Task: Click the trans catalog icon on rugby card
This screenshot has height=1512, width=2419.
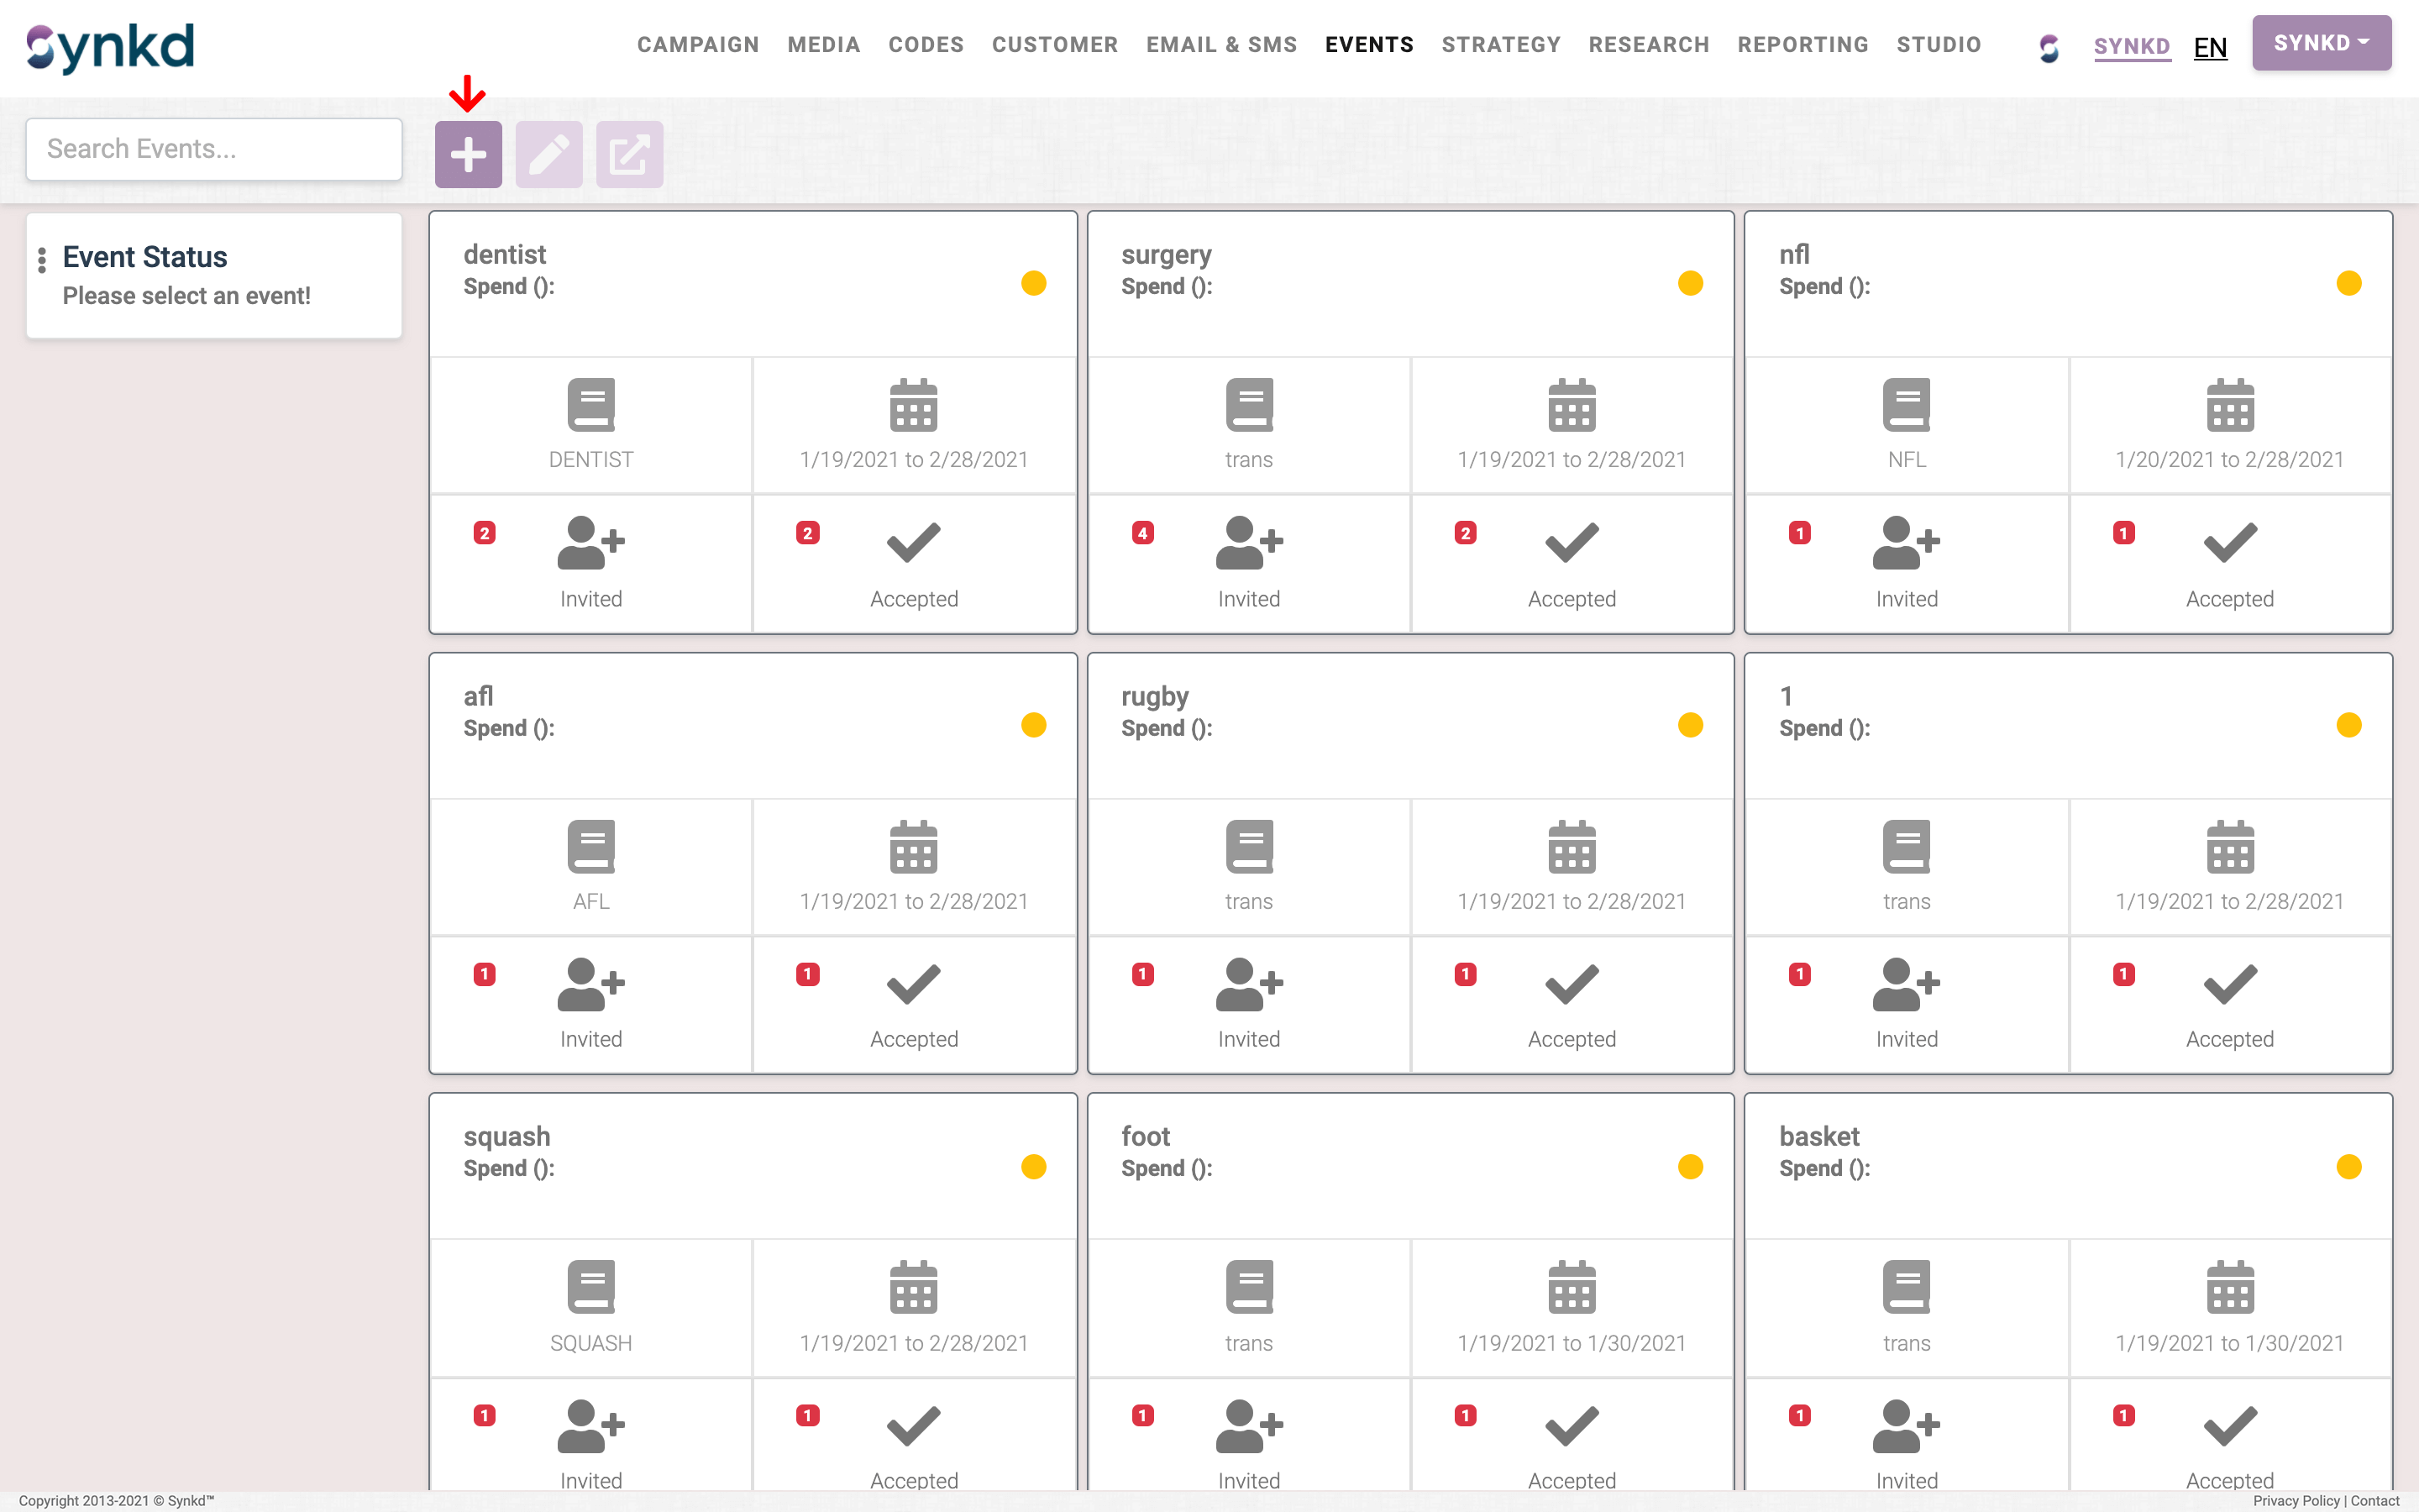Action: click(1248, 845)
